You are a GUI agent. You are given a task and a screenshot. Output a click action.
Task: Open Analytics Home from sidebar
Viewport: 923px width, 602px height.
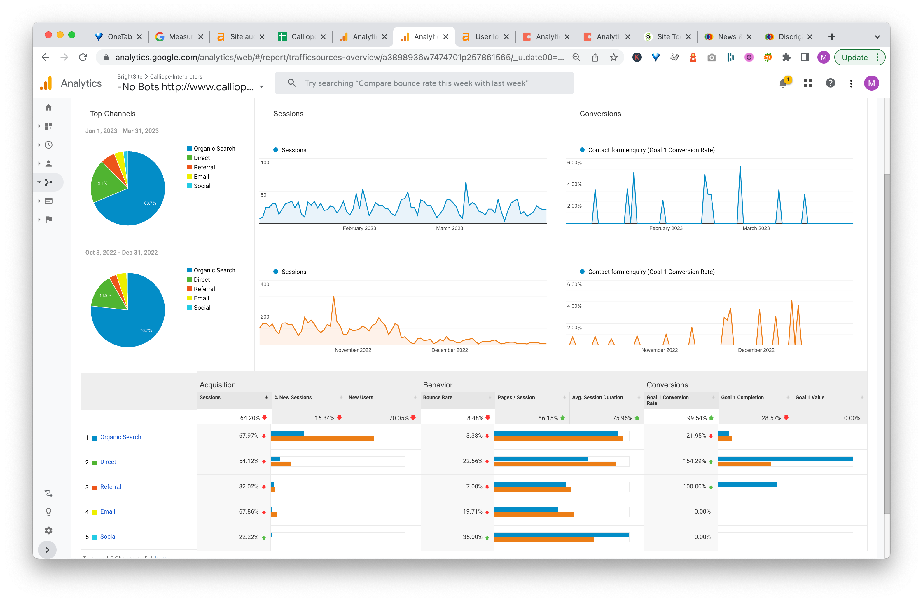[48, 107]
